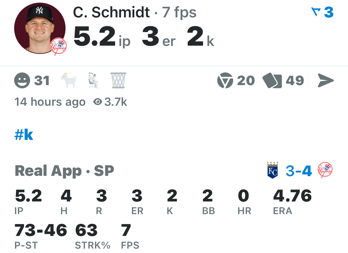Select the Real App · SP heading
The width and height of the screenshot is (348, 253).
[x=64, y=171]
